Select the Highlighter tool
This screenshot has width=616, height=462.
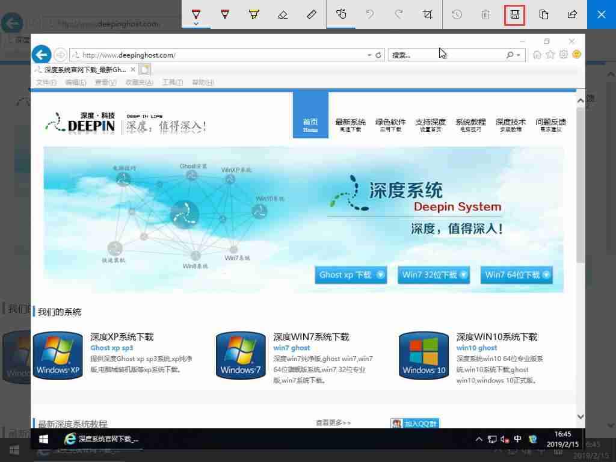253,14
